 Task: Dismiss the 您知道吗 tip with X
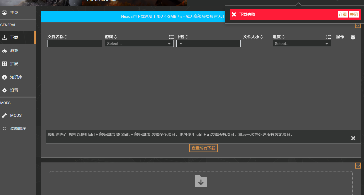[x=353, y=138]
